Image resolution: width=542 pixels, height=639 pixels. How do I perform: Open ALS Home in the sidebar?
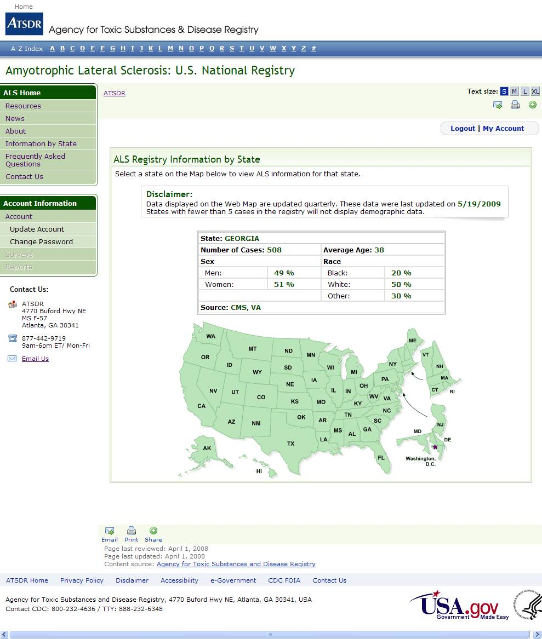(x=48, y=93)
